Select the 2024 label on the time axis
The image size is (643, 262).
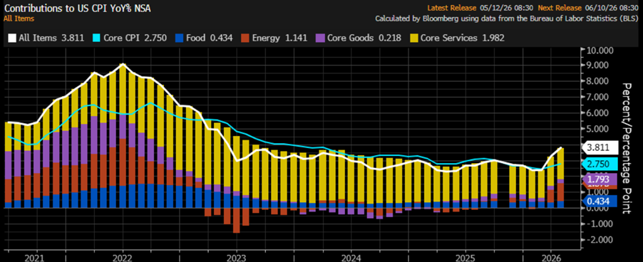point(351,258)
